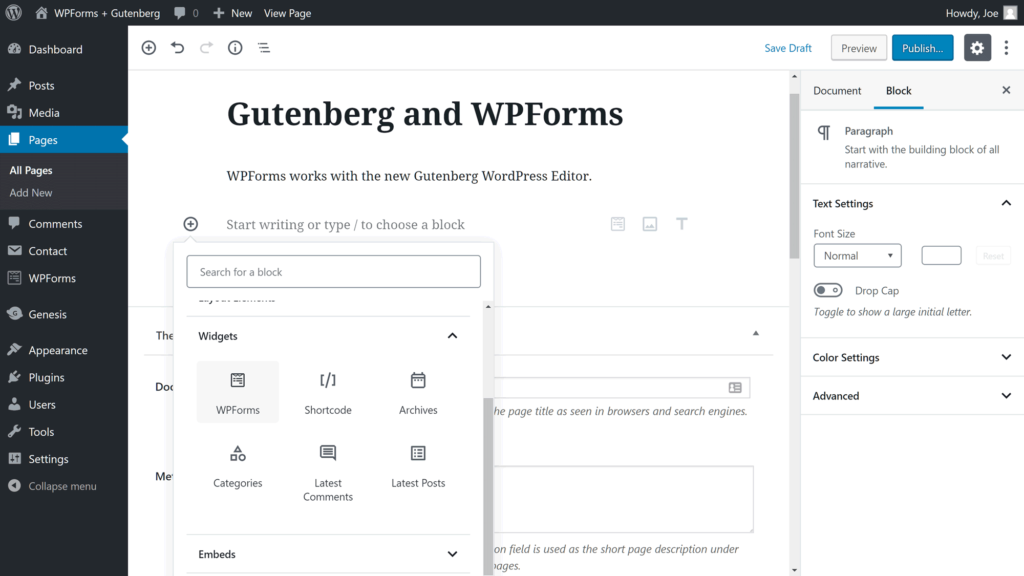Click the Archives widget icon

[x=418, y=380]
